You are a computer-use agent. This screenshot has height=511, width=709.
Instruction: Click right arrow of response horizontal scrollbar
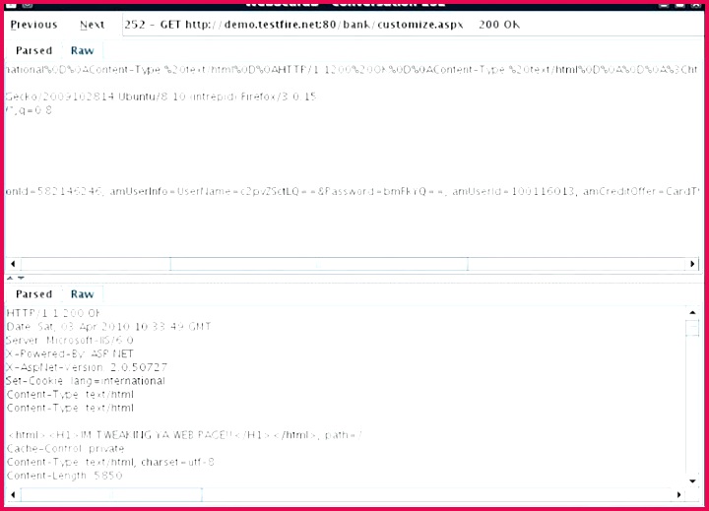coord(678,493)
